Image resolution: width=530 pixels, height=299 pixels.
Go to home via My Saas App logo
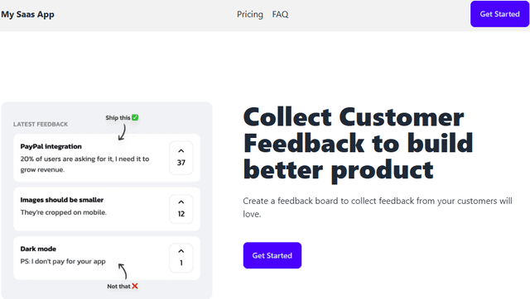(x=27, y=15)
